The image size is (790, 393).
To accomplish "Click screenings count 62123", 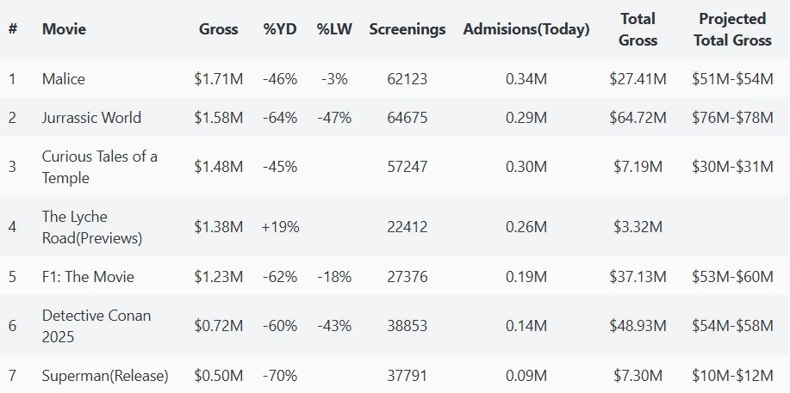I will click(x=407, y=79).
